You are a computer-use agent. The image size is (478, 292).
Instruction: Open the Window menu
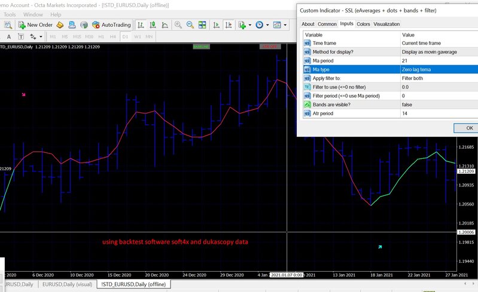point(33,14)
